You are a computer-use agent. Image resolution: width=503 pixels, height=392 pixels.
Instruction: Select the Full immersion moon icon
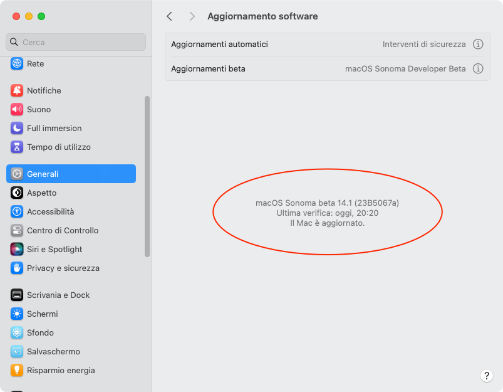click(17, 128)
